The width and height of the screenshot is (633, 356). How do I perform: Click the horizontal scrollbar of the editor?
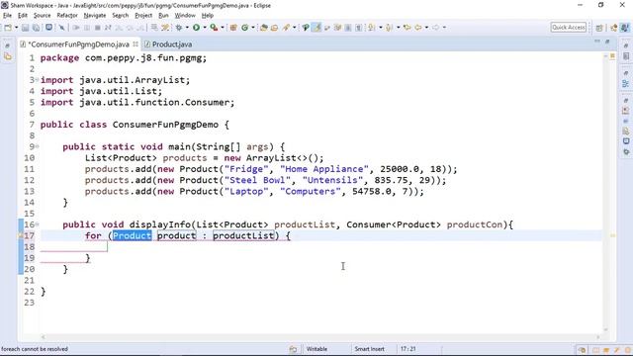click(x=320, y=337)
